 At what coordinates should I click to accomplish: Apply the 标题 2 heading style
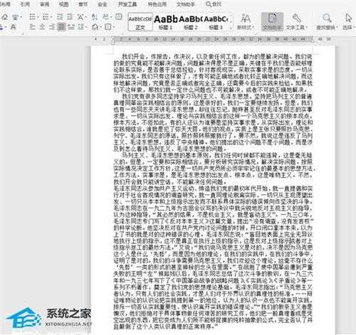pos(191,21)
